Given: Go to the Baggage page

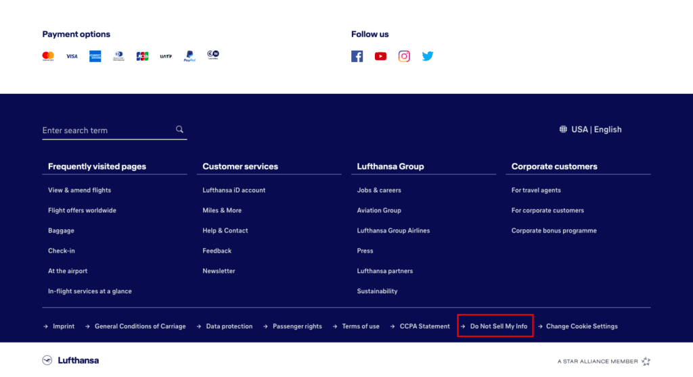Looking at the screenshot, I should point(61,231).
